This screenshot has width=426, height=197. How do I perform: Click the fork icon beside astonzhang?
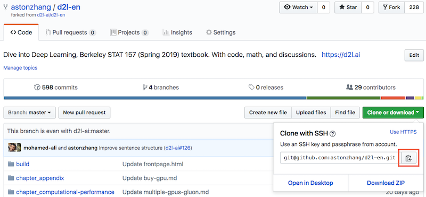(x=5, y=7)
